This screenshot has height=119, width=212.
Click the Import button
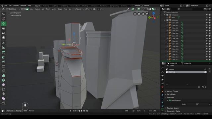click(x=146, y=6)
